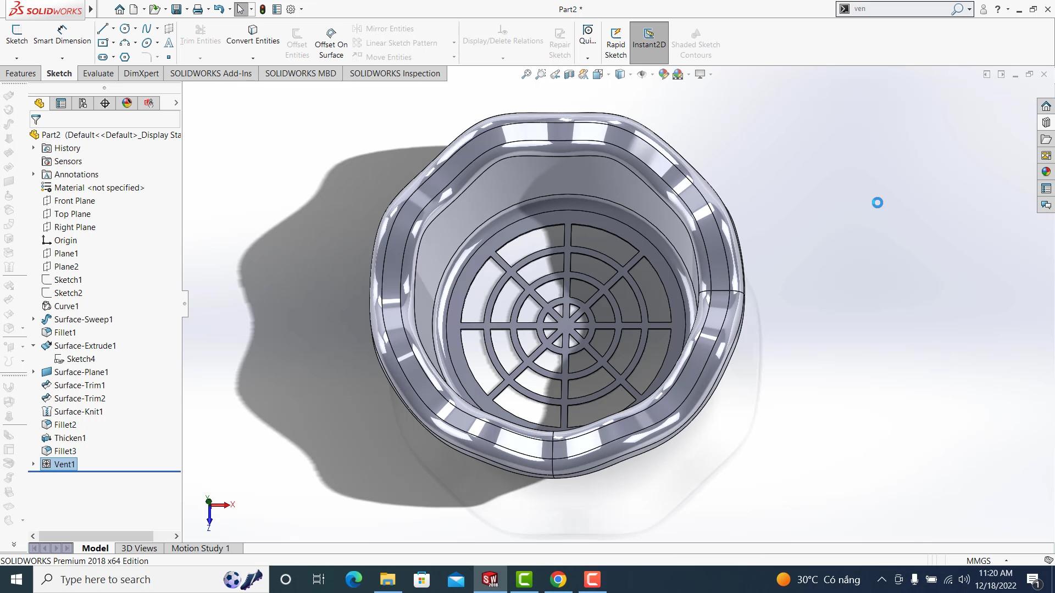Click the Convert Entities tool
1055x593 pixels.
253,34
